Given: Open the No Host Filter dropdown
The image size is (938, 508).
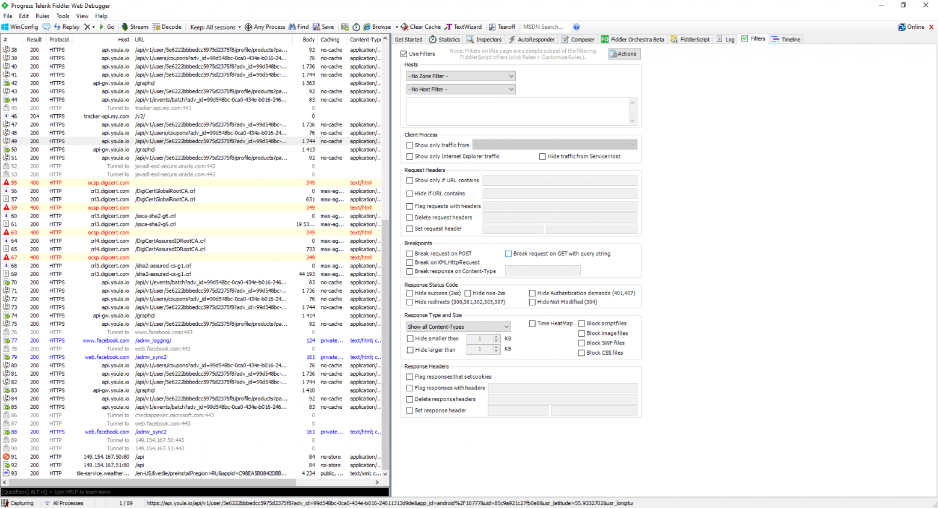Looking at the screenshot, I should [x=461, y=90].
